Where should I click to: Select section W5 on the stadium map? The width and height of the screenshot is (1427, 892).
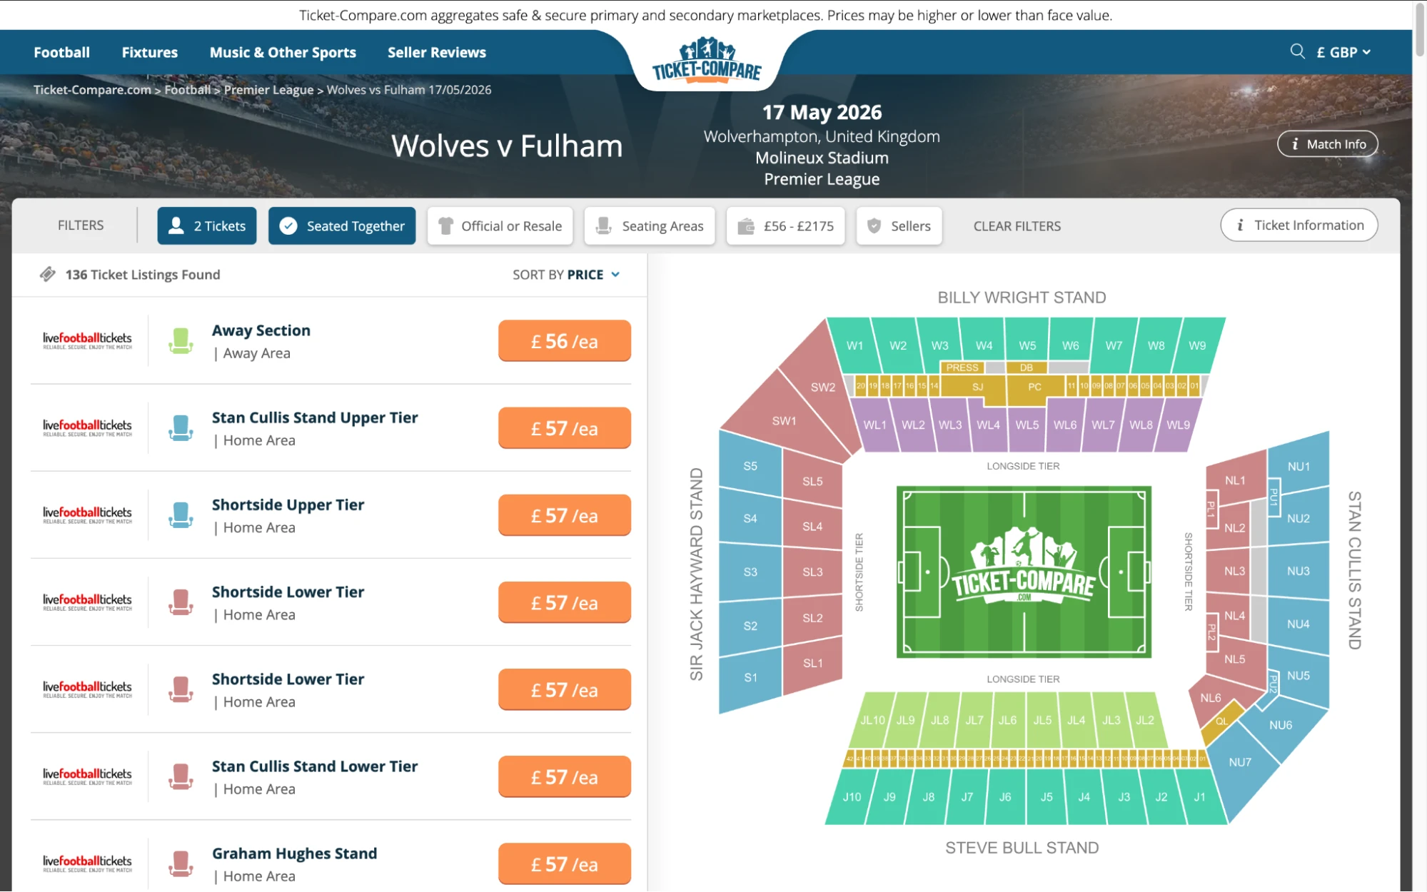pos(1028,345)
